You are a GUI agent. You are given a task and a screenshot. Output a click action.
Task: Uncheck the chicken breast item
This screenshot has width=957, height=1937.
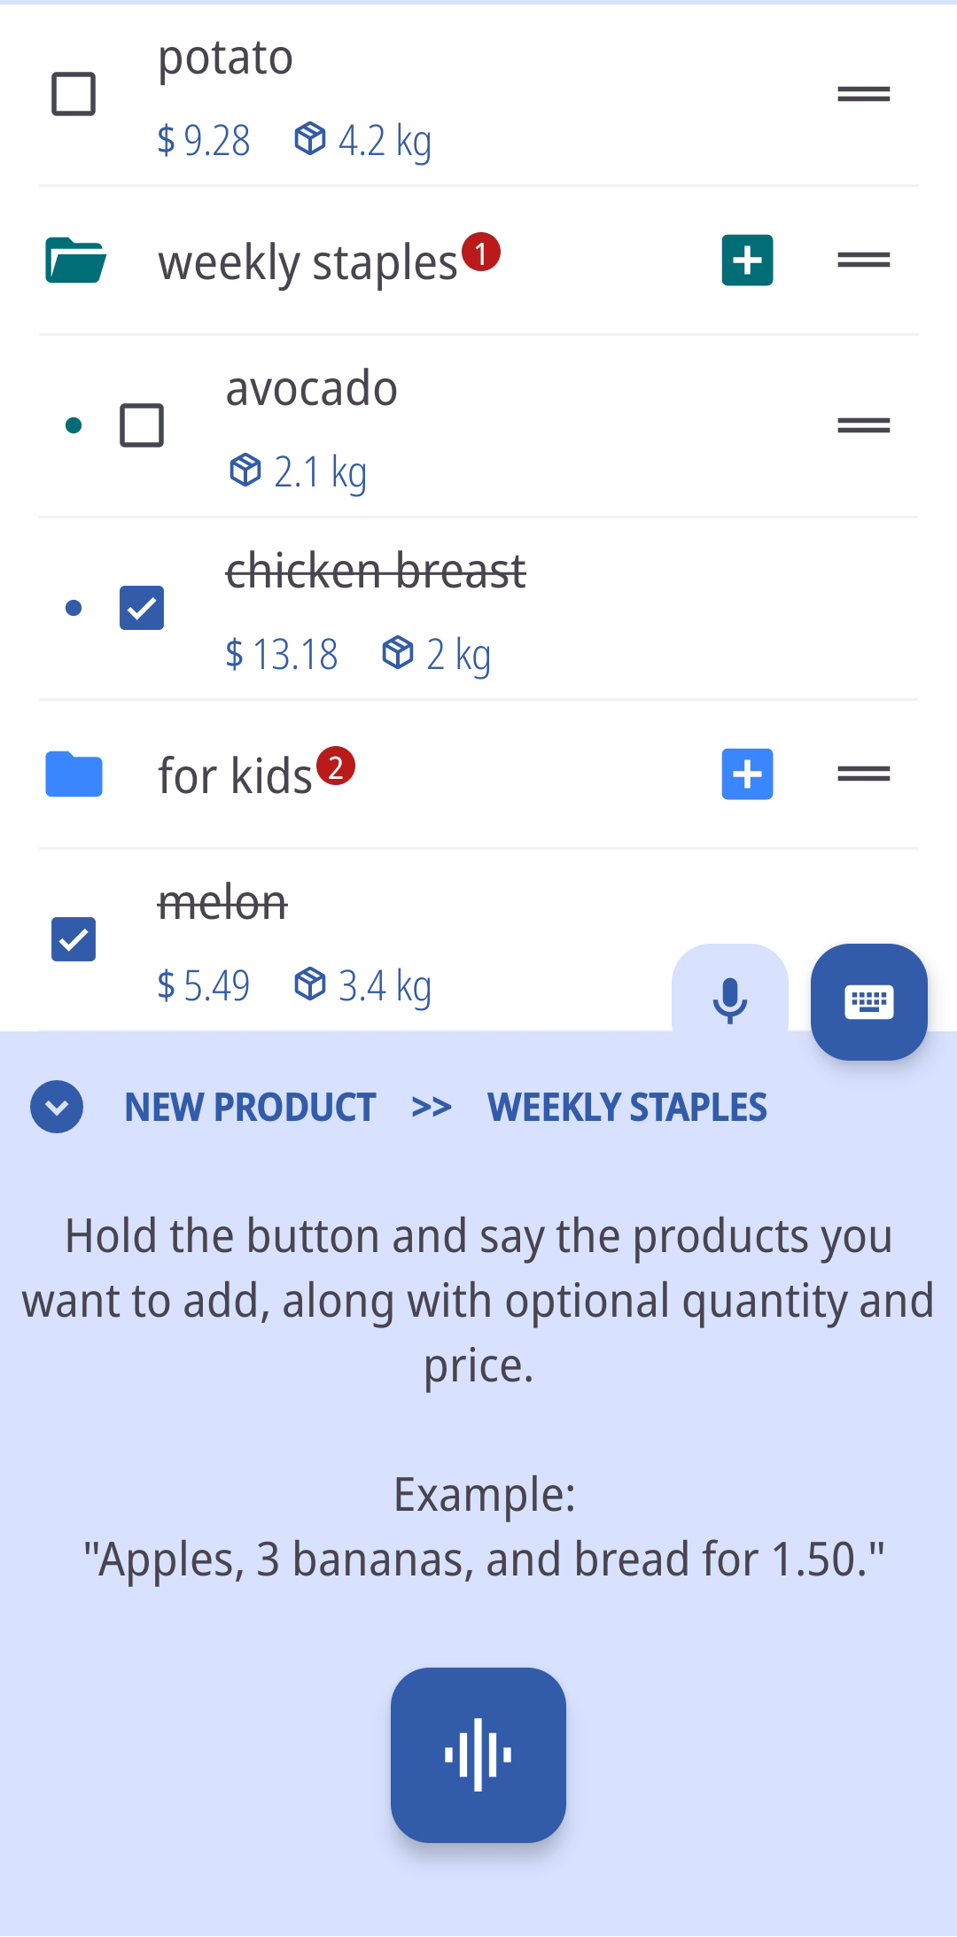(x=142, y=608)
